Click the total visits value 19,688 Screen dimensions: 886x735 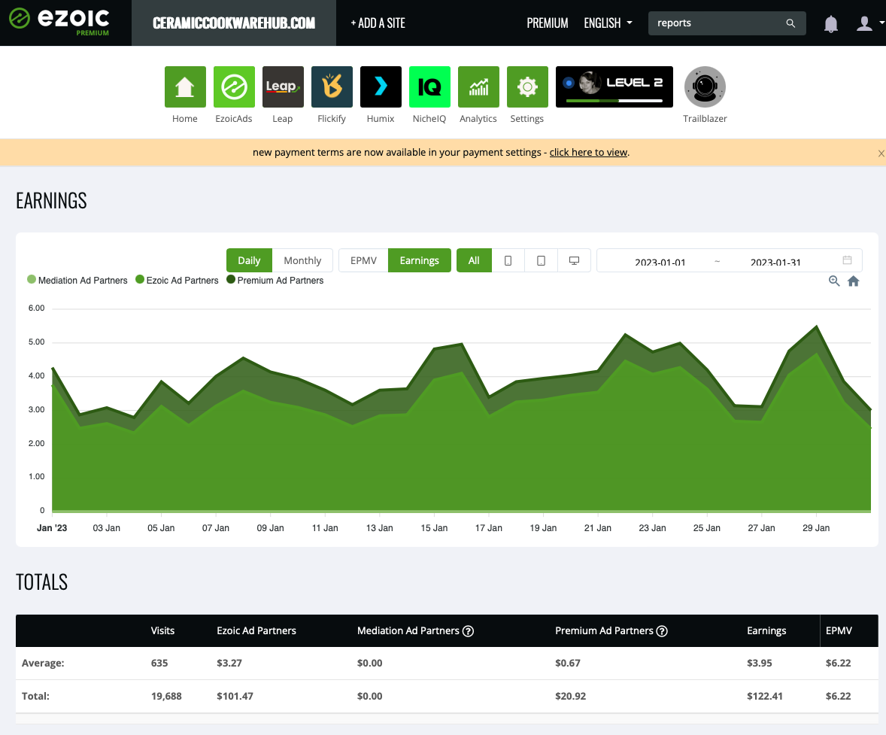point(166,696)
